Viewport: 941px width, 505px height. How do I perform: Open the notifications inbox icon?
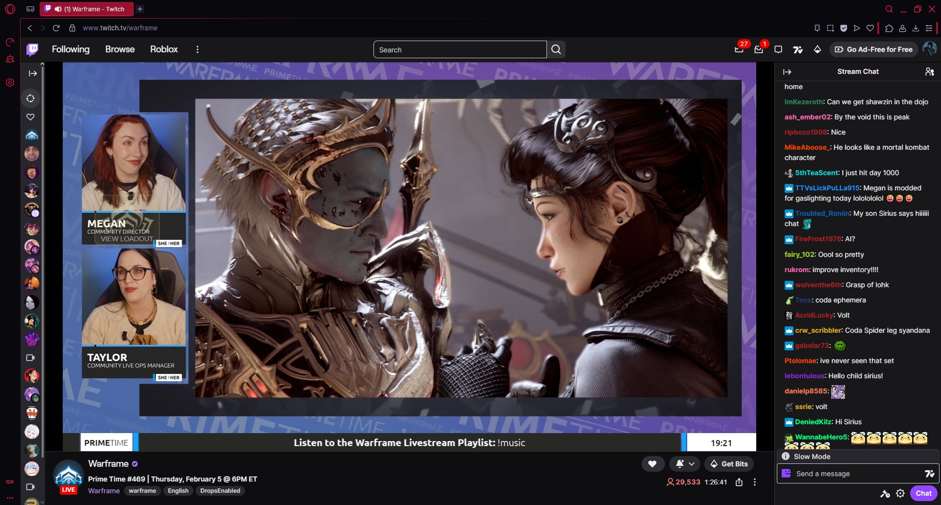pyautogui.click(x=759, y=49)
